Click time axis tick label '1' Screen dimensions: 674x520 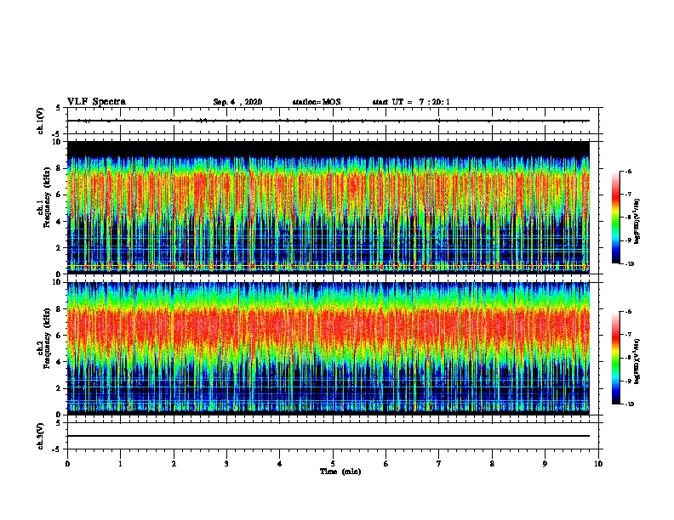pos(120,464)
